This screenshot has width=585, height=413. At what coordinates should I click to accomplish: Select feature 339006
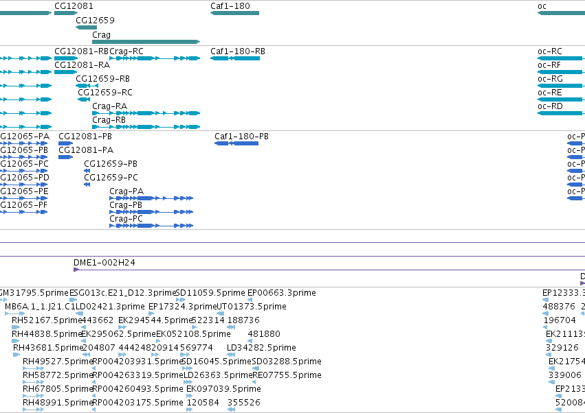[x=552, y=382]
